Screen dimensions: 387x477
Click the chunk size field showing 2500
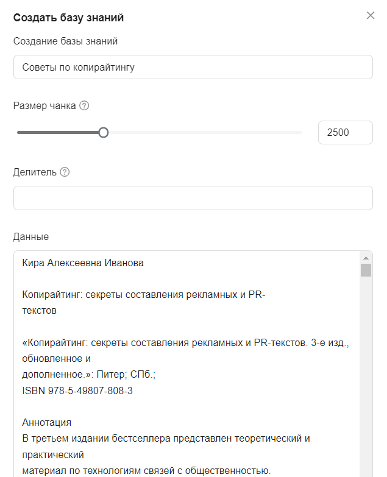(345, 132)
